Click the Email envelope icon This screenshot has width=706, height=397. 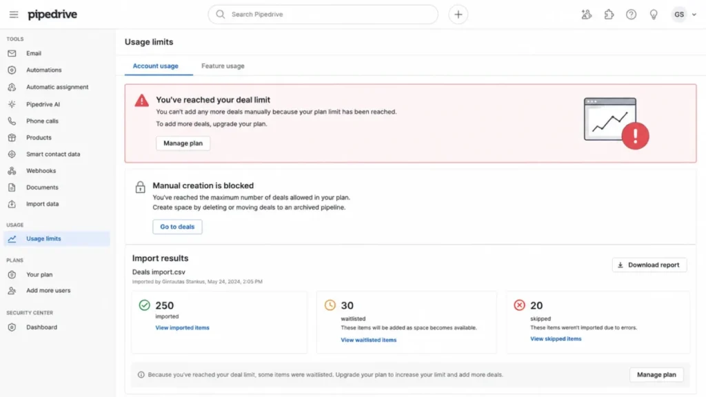point(12,53)
